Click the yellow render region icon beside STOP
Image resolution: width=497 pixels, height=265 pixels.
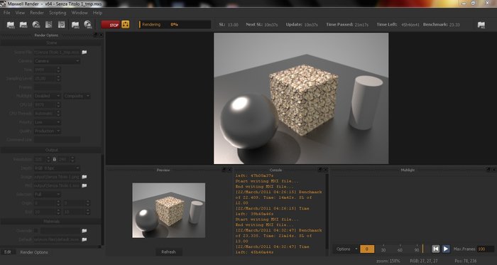point(126,24)
